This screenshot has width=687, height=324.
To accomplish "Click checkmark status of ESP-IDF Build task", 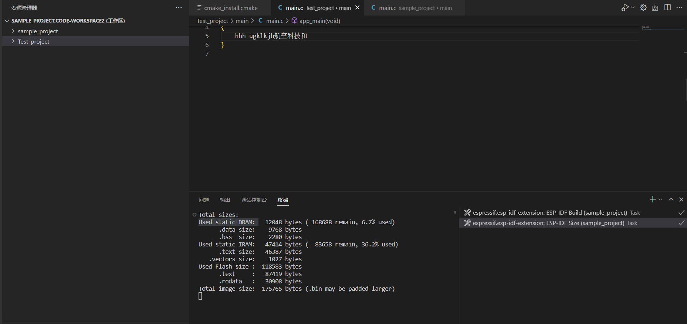I will [x=681, y=212].
